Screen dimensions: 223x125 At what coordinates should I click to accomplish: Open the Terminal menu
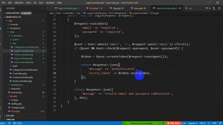coord(50,3)
